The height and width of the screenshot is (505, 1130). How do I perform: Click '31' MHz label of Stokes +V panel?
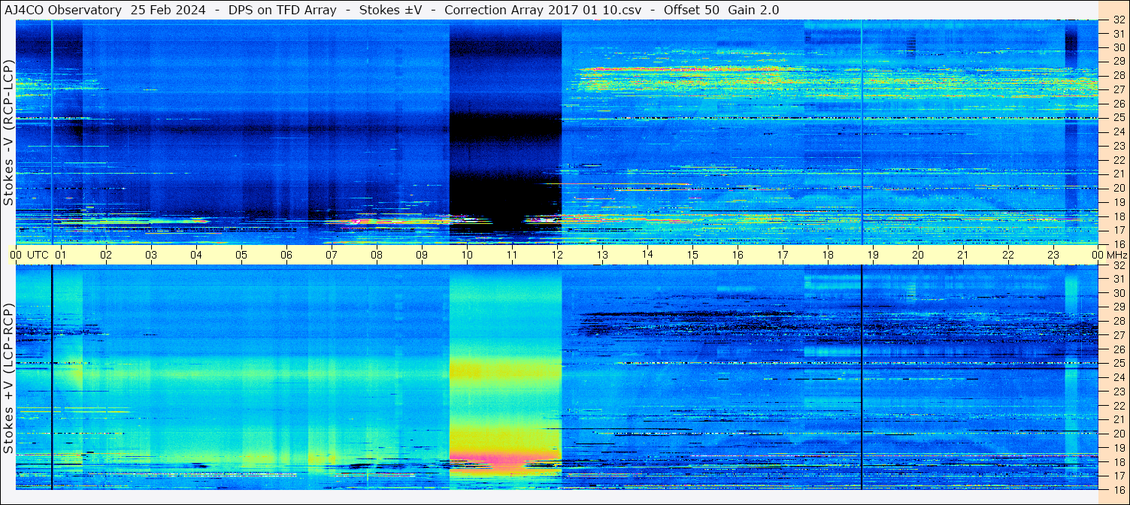[1118, 279]
